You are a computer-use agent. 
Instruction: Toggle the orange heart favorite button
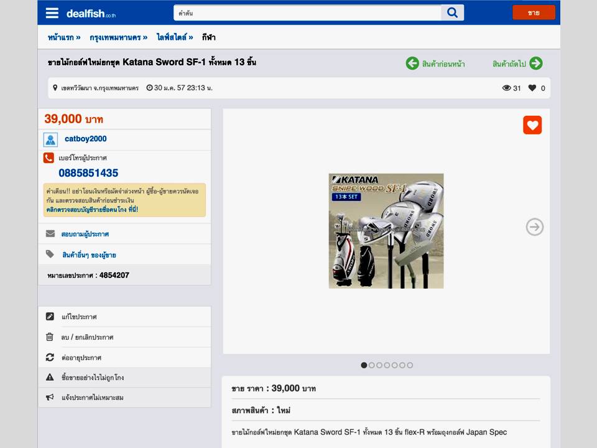point(532,125)
